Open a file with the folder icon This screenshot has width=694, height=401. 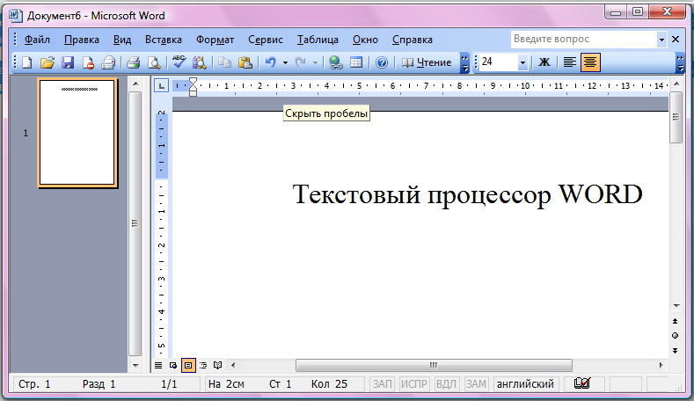(47, 62)
